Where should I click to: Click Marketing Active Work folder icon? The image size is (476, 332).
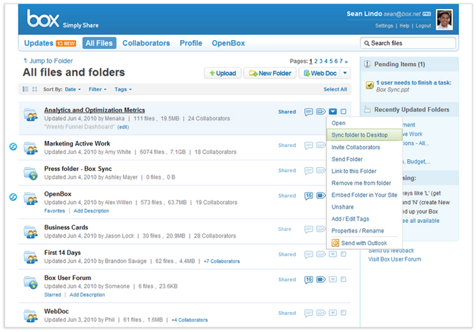[30, 149]
